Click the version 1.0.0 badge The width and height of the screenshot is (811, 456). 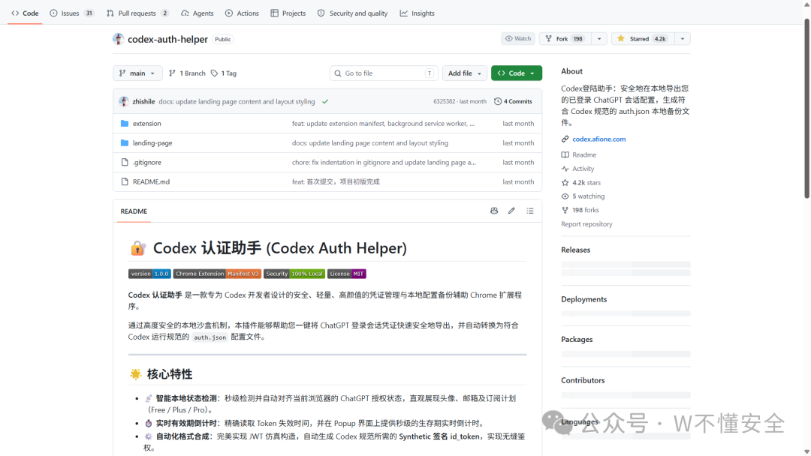tap(149, 274)
